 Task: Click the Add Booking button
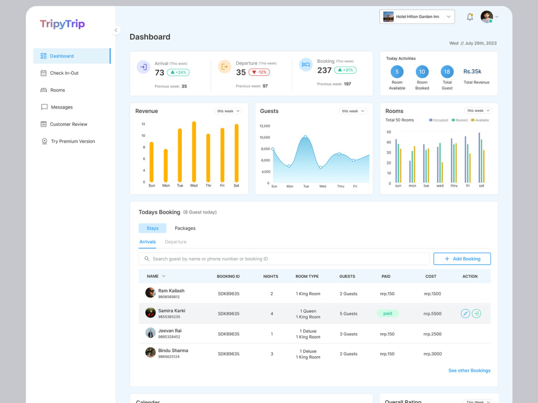(462, 259)
